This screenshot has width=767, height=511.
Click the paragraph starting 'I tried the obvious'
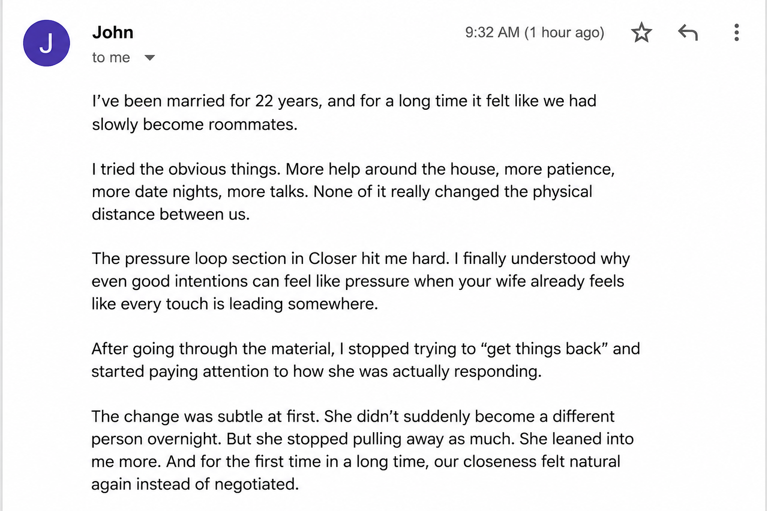point(353,192)
